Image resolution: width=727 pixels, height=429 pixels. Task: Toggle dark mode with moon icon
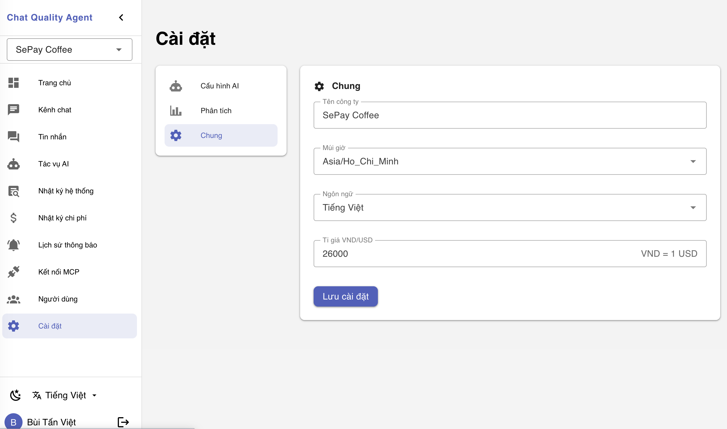pyautogui.click(x=15, y=395)
